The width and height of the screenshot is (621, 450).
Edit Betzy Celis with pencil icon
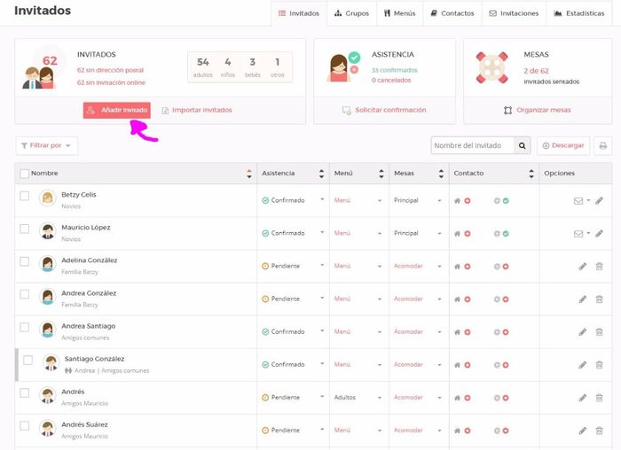[599, 200]
